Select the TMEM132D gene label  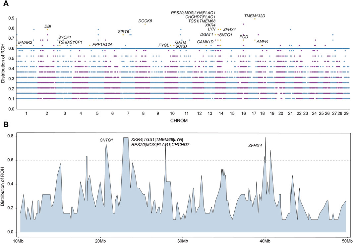255,16
